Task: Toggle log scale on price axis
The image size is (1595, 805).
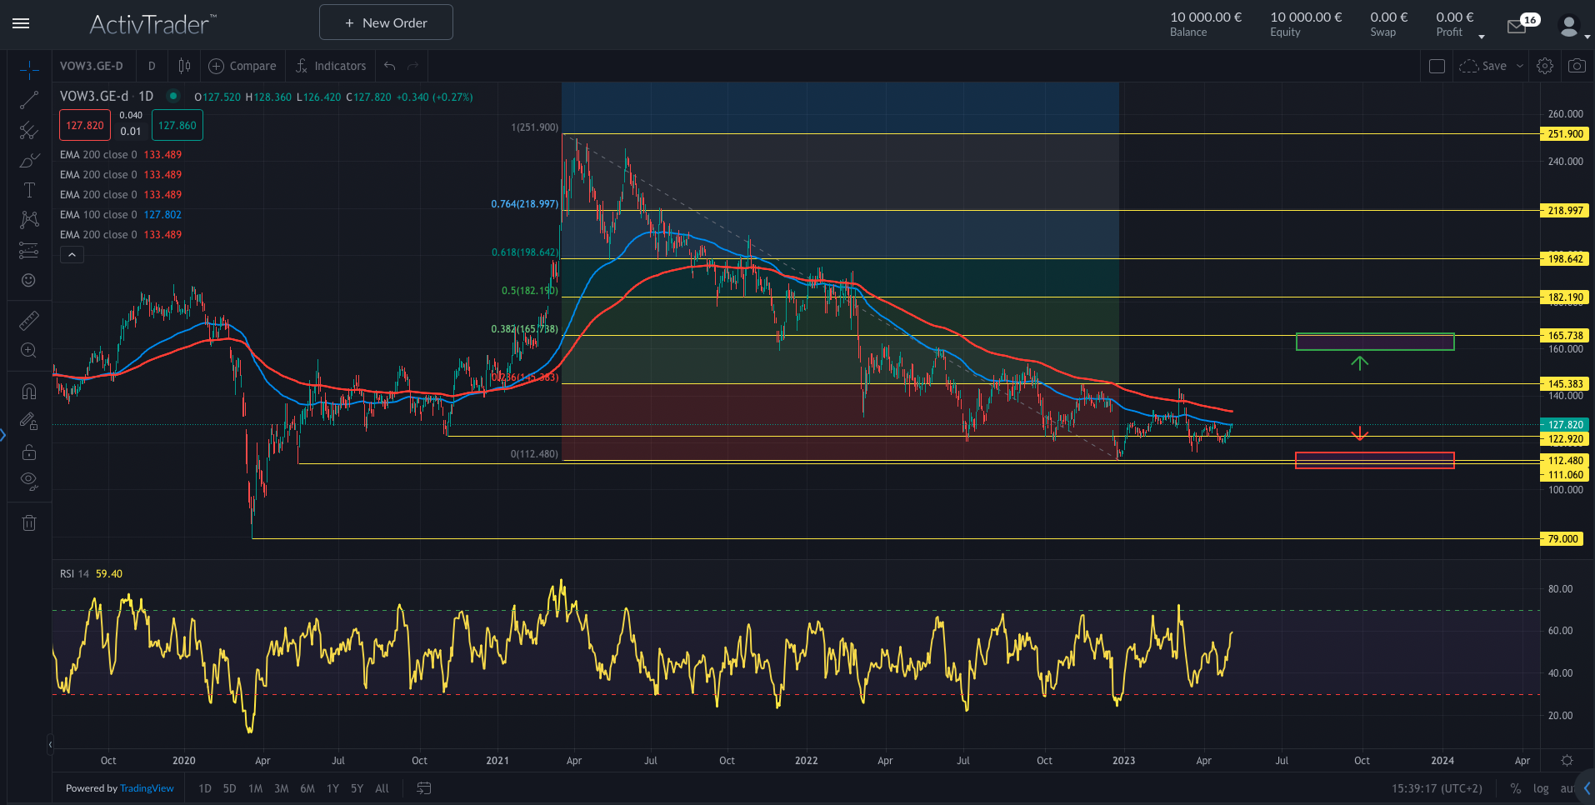Action: (1541, 788)
